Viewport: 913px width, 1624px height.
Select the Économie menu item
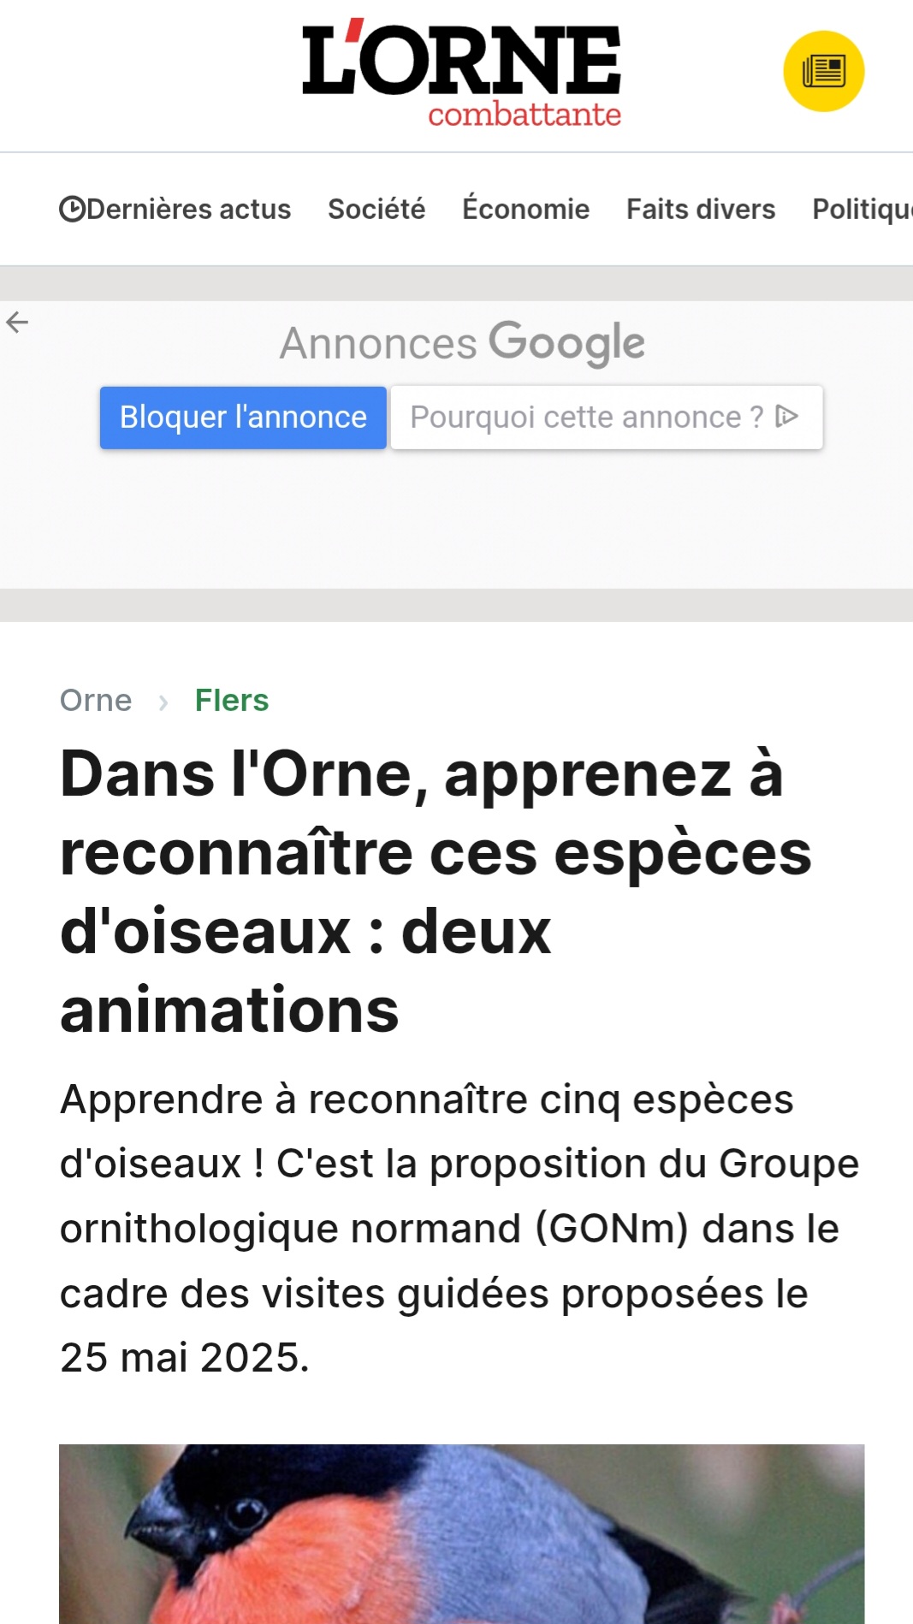pyautogui.click(x=525, y=210)
